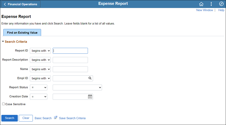This screenshot has width=226, height=125.
Task: Open the Name operator dropdown
Action: [x=40, y=69]
